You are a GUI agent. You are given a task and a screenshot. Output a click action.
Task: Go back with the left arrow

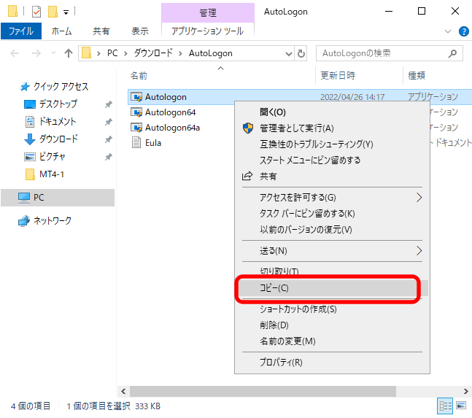[15, 53]
